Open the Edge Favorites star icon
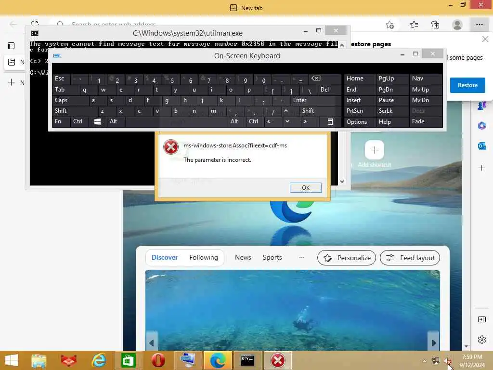Image resolution: width=493 pixels, height=370 pixels. pos(414,25)
